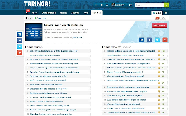Image resolution: width=186 pixels, height=116 pixels.
Task: Open the eye notifications icon in header
Action: coord(96,5)
